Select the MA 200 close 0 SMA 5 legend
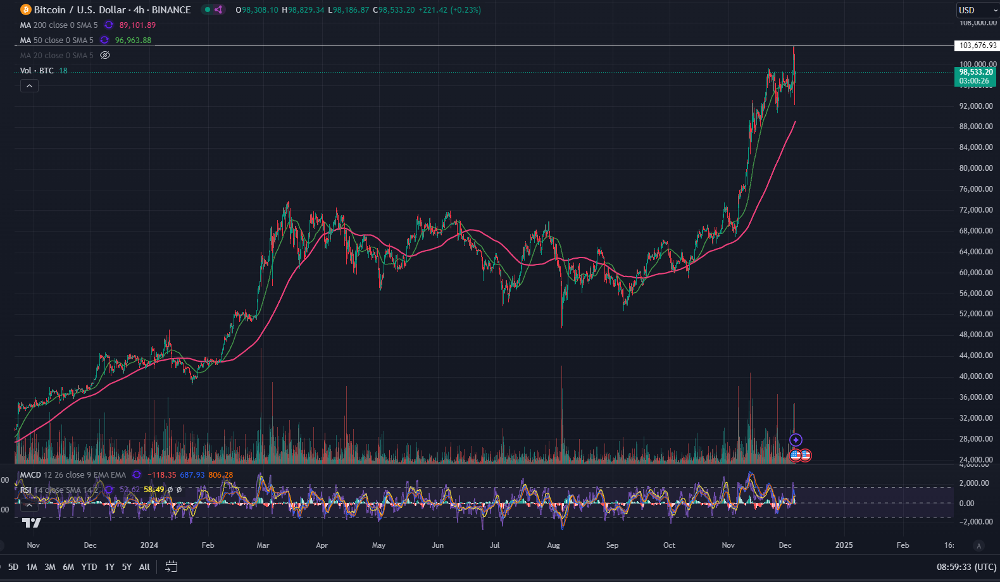This screenshot has width=1000, height=582. pos(59,25)
